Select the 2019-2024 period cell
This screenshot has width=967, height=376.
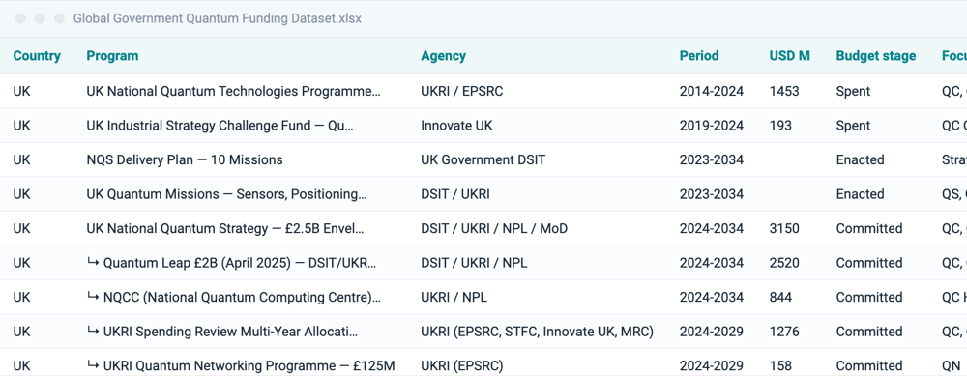point(712,126)
